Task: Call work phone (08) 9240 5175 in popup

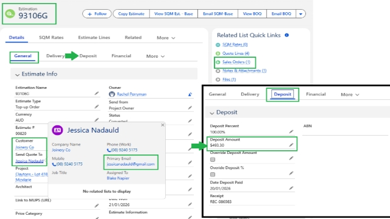Action: [x=122, y=150]
